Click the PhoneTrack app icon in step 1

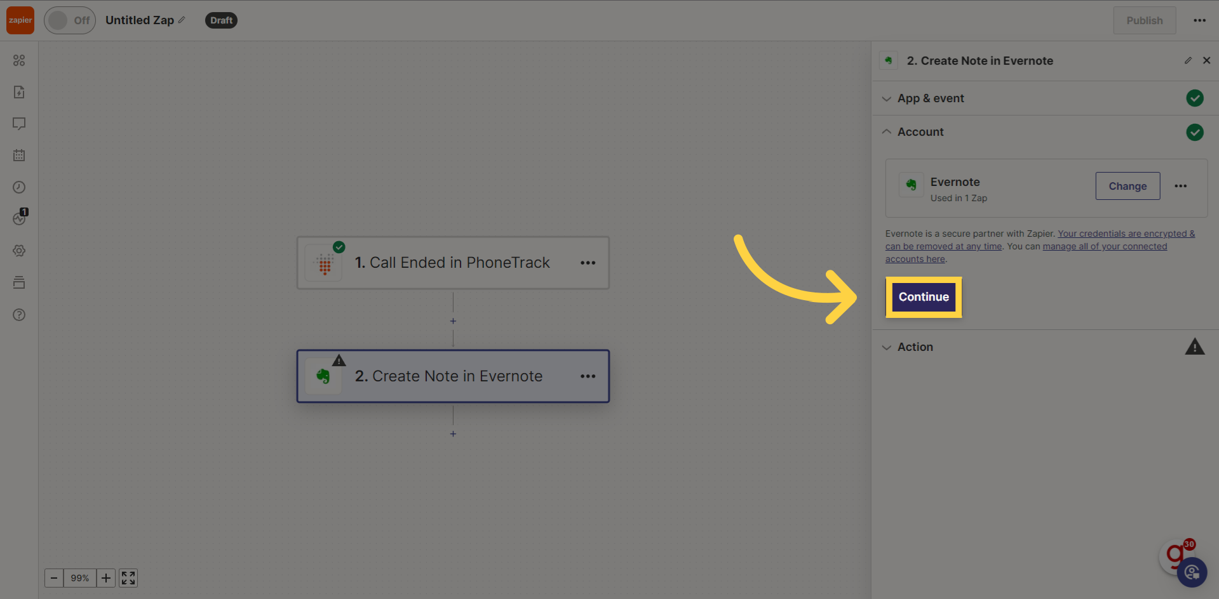click(324, 263)
